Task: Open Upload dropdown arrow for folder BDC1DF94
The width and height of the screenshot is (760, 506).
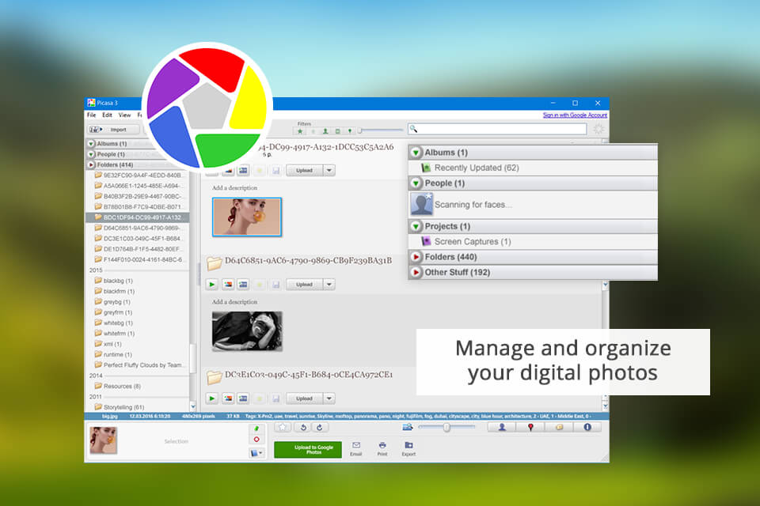Action: tap(329, 171)
